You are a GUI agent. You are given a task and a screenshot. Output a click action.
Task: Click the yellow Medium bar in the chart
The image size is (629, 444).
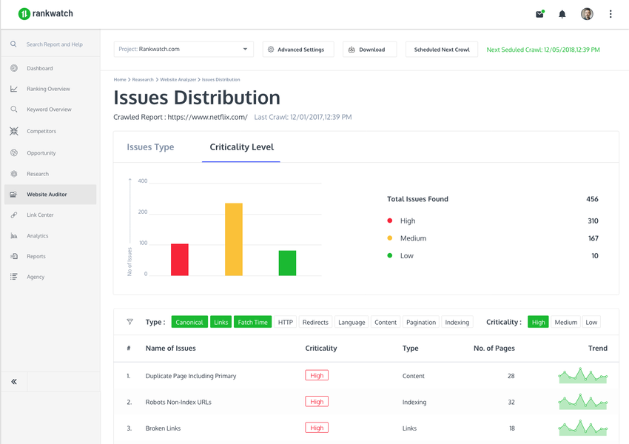click(233, 238)
